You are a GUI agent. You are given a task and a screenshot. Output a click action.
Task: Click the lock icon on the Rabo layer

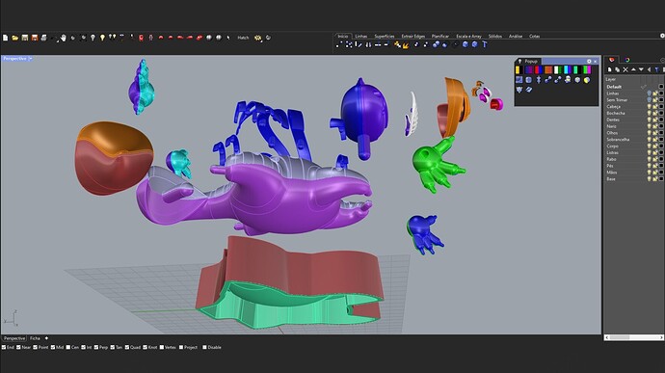[654, 159]
